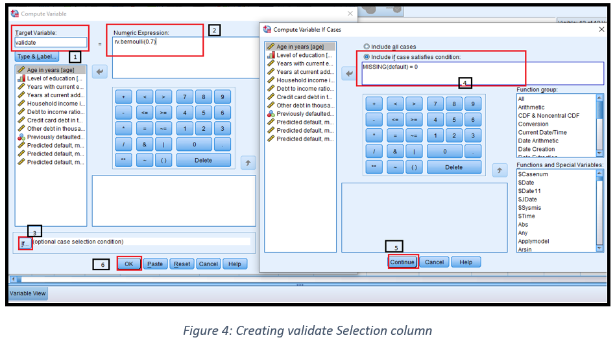615x342 pixels.
Task: Switch to the Variable View tab
Action: click(x=27, y=293)
